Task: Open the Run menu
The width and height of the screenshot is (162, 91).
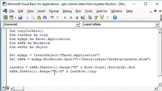Action: point(78,11)
